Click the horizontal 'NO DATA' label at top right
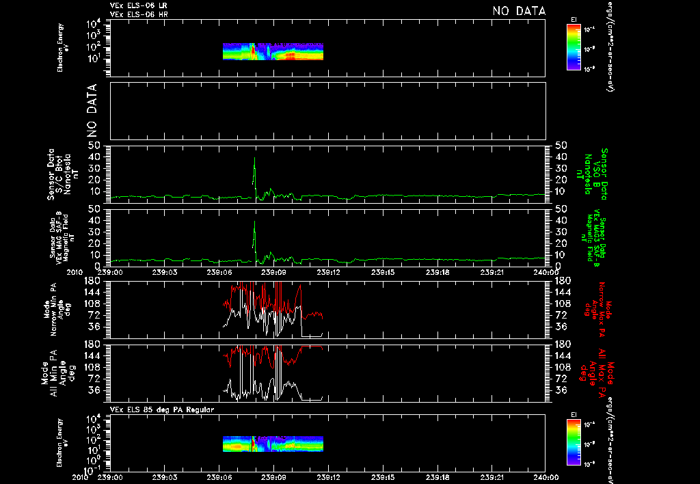 (520, 11)
